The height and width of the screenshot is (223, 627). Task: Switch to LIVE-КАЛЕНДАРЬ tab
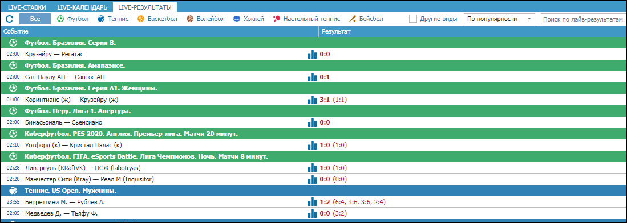82,7
